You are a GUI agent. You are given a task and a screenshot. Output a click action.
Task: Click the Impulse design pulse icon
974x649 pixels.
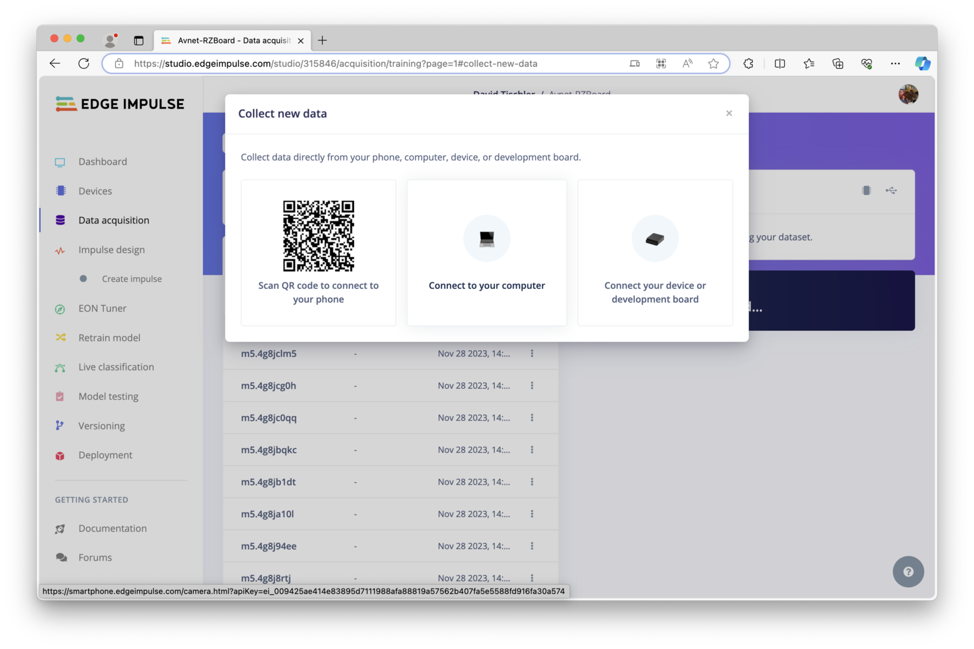pyautogui.click(x=60, y=250)
